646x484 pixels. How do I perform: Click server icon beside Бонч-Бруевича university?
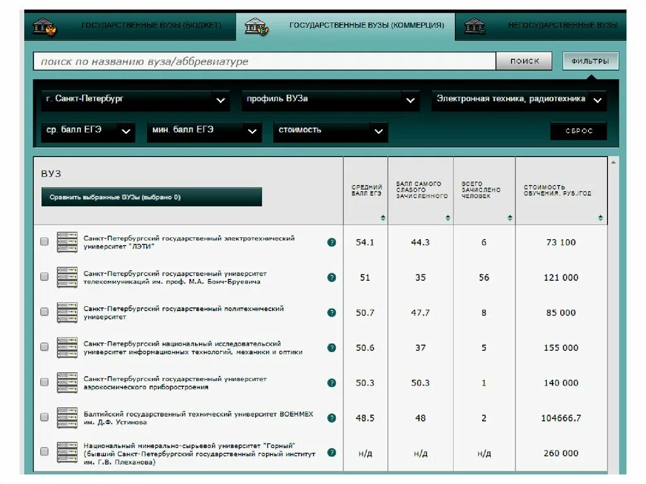(67, 277)
